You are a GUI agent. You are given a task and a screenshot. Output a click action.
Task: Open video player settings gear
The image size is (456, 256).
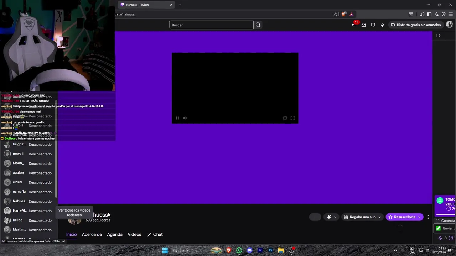coord(285,118)
